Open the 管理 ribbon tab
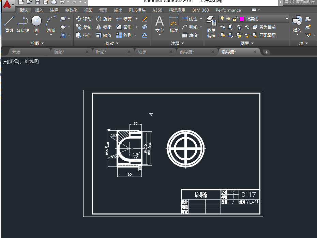The image size is (317, 238). 103,10
